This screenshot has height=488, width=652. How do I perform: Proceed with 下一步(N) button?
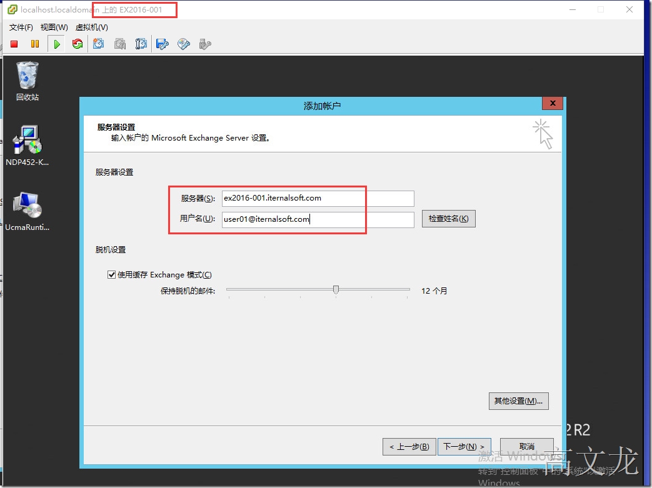(464, 447)
